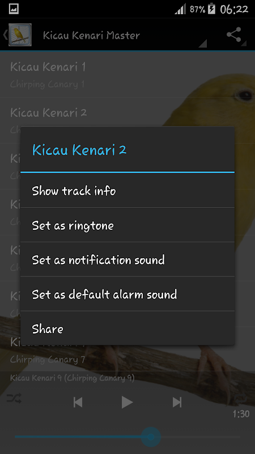Go back using the top-left chevron
Image resolution: width=255 pixels, height=454 pixels.
[x=5, y=35]
